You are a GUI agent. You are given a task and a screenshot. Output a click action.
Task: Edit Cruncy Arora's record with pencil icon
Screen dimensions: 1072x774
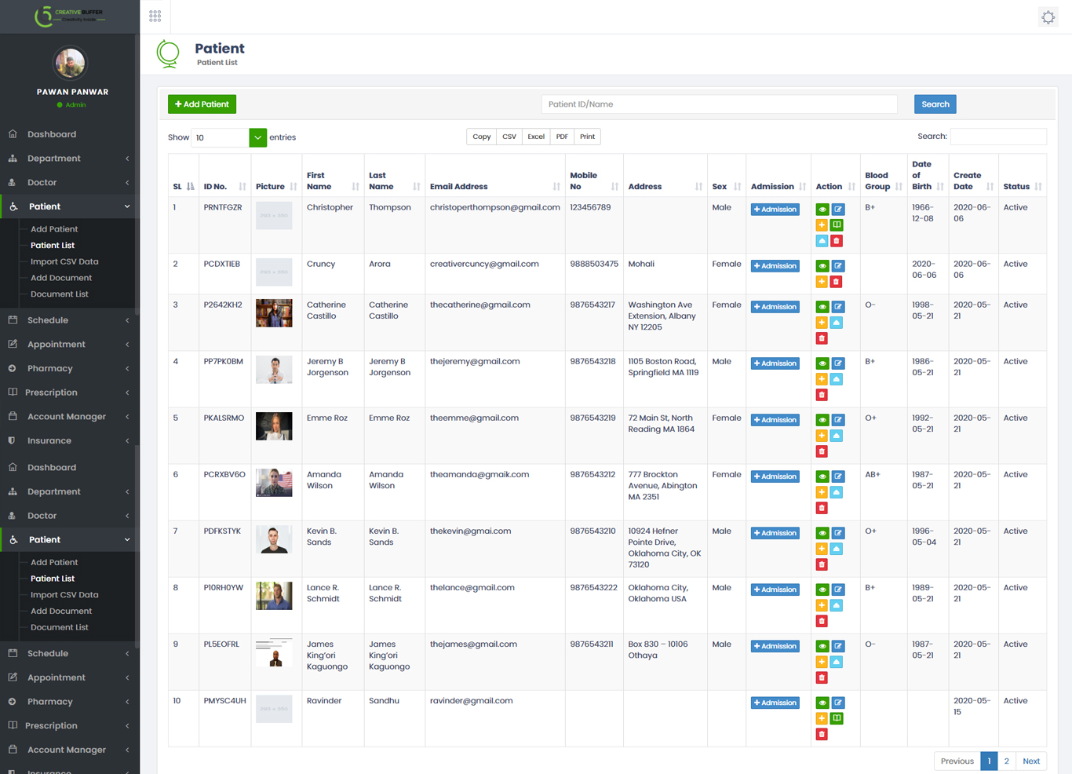tap(838, 266)
